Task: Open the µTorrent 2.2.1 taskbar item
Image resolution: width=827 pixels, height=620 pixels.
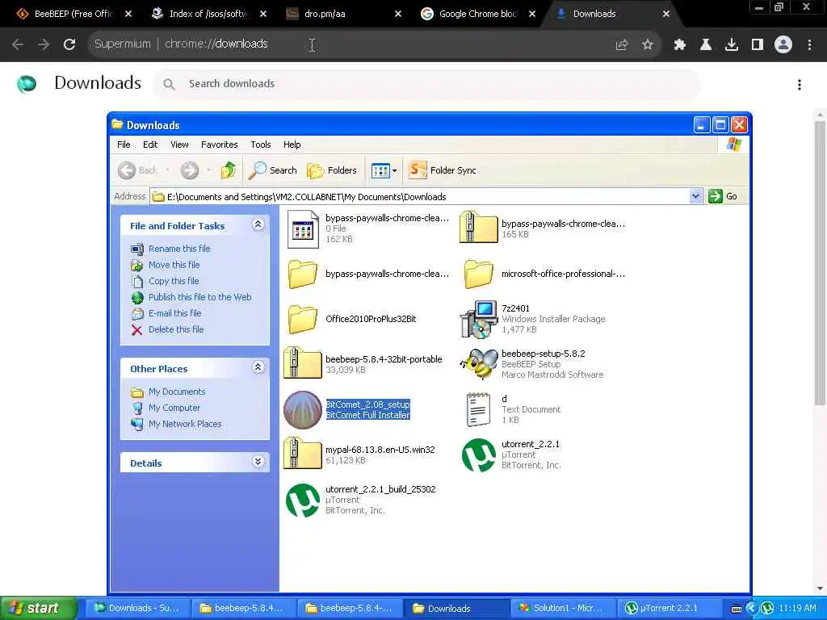Action: pos(668,609)
